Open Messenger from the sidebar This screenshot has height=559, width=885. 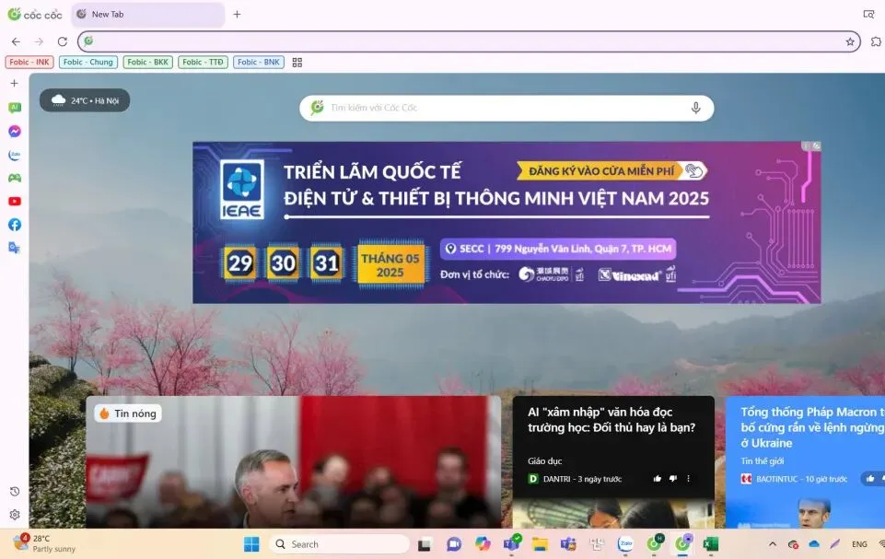click(x=15, y=131)
